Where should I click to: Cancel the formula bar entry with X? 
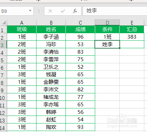[x=50, y=11]
